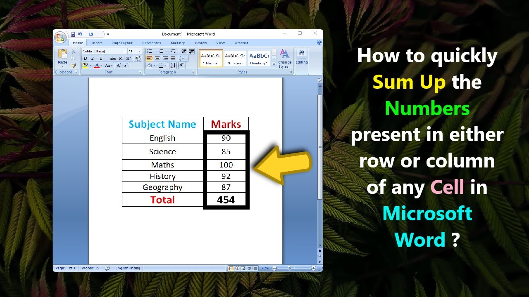Toggle italic formatting

[x=93, y=59]
